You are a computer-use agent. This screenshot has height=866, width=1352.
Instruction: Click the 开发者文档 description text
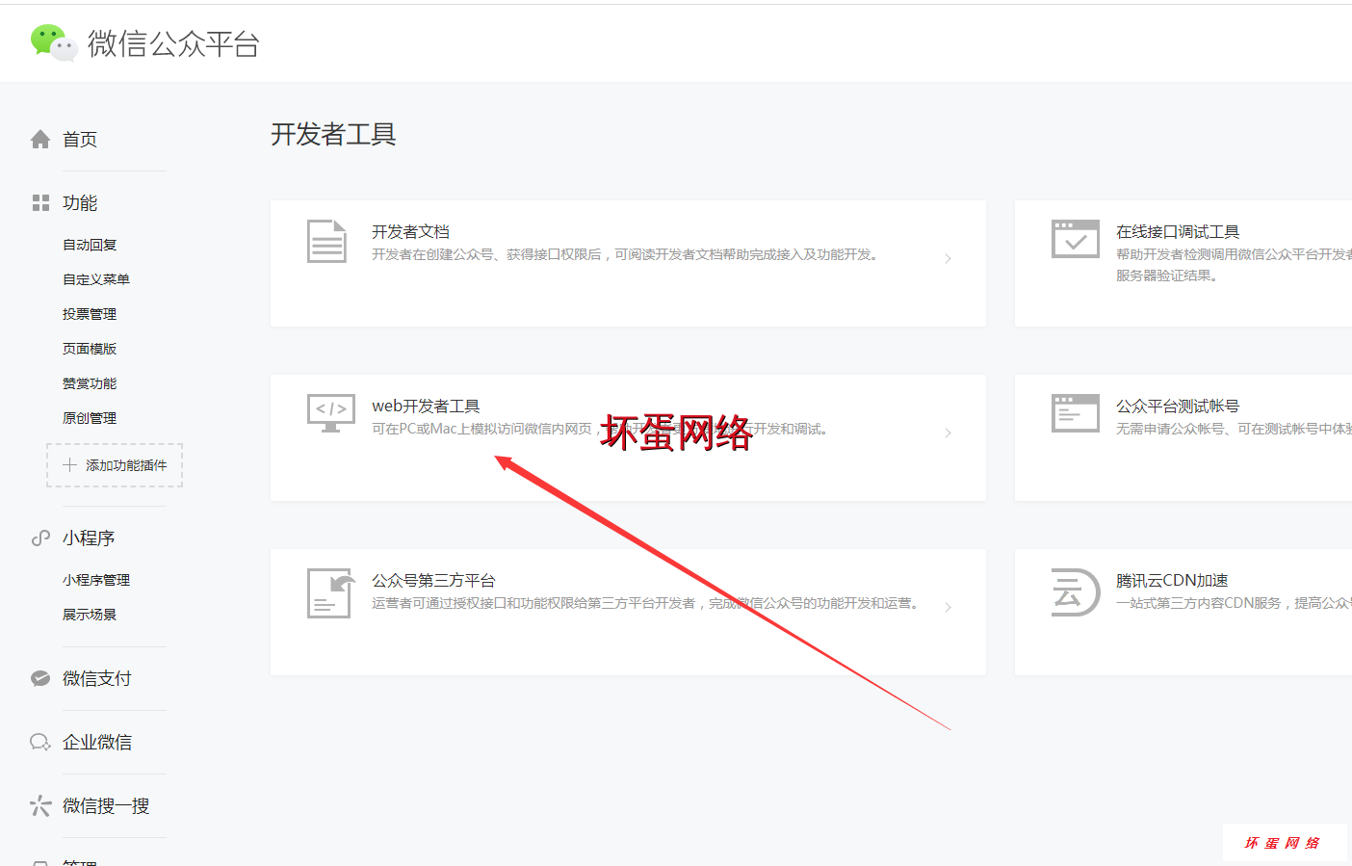point(627,255)
